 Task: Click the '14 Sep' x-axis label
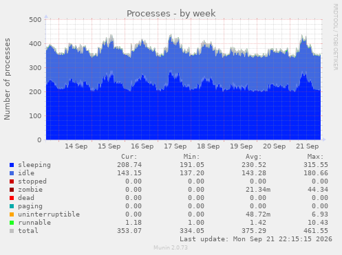(76, 146)
